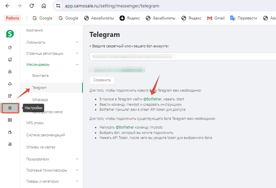Click text 'Ввести команду /newbot и следовать инструкциям'

tap(140, 104)
